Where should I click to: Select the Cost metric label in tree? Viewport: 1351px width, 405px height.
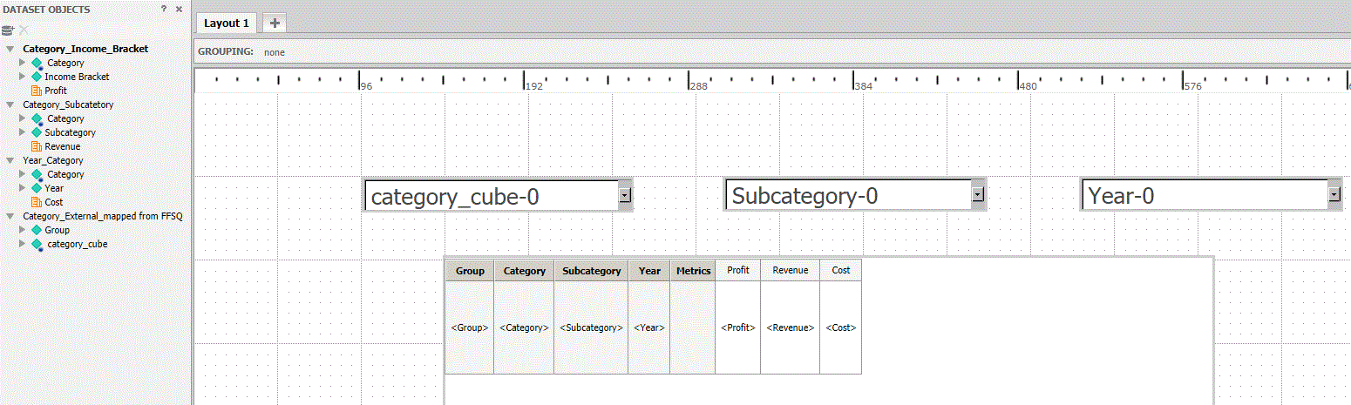tap(54, 202)
